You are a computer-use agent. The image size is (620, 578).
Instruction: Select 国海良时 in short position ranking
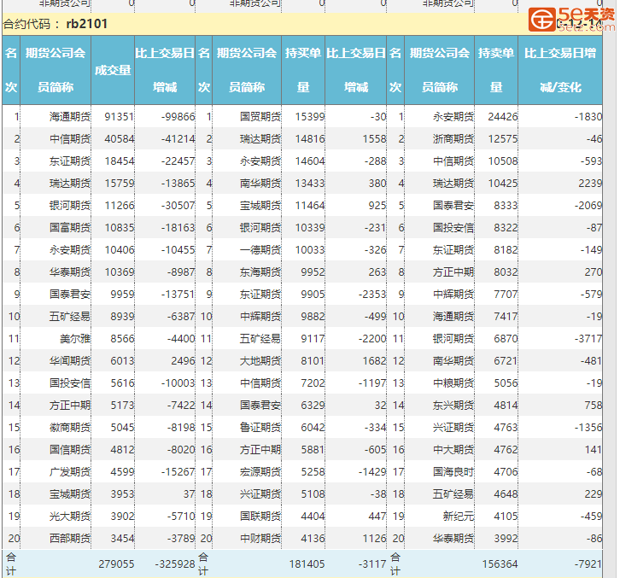453,471
